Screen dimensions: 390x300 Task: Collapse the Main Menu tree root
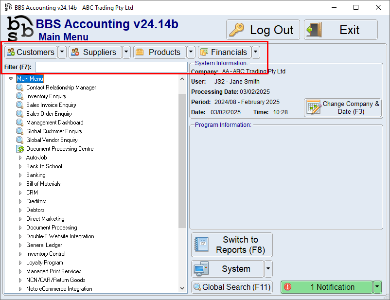(11, 79)
